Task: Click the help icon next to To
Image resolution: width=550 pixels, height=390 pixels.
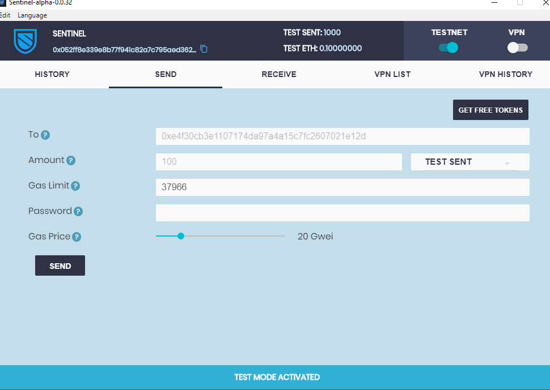Action: (x=45, y=135)
